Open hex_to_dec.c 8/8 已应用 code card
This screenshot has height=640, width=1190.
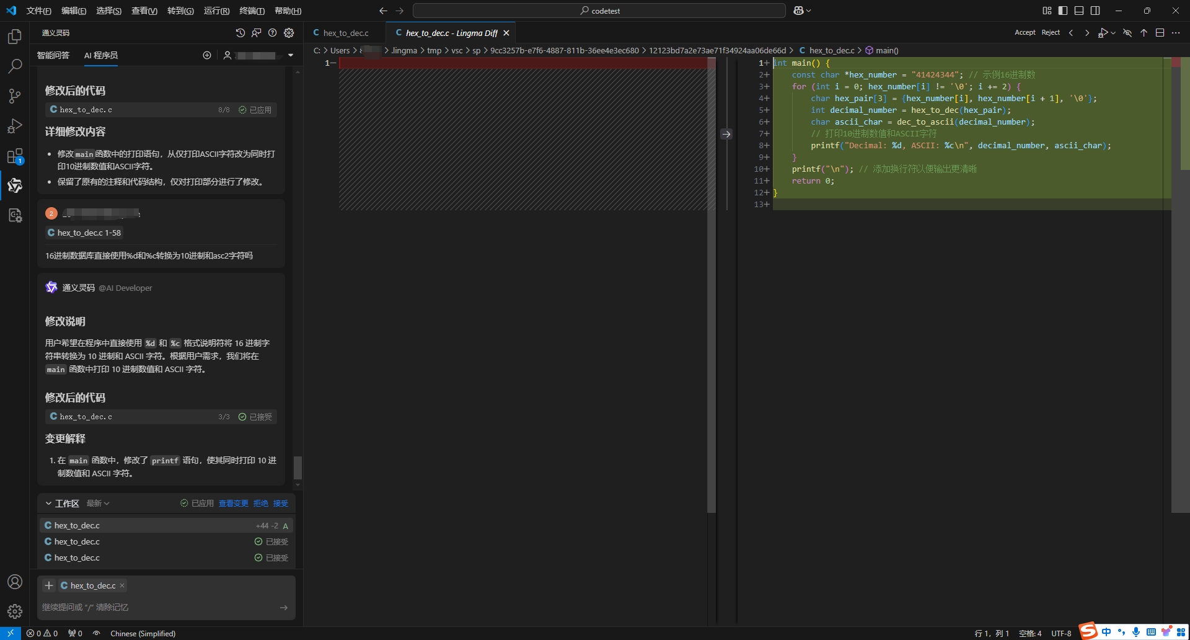click(161, 110)
